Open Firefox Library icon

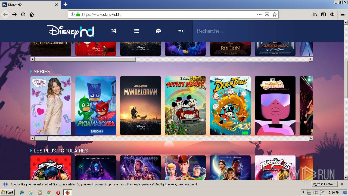point(315,14)
